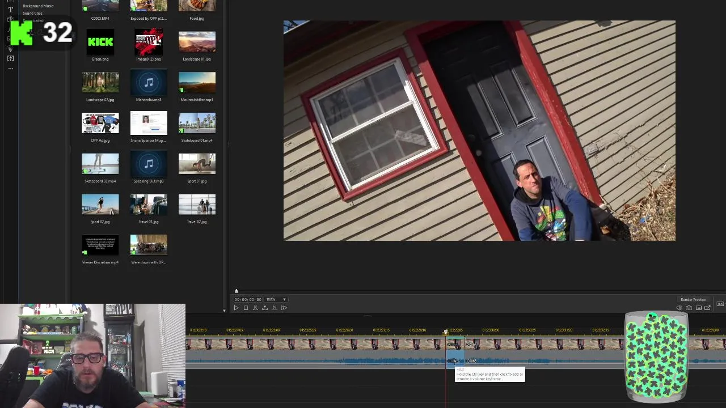
Task: Select the Mahoroba.mp3 audio item
Action: click(149, 83)
